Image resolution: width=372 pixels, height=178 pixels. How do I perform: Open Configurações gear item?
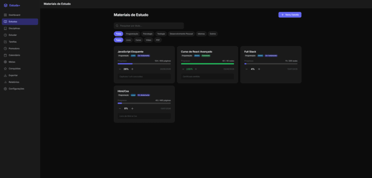coord(20,89)
